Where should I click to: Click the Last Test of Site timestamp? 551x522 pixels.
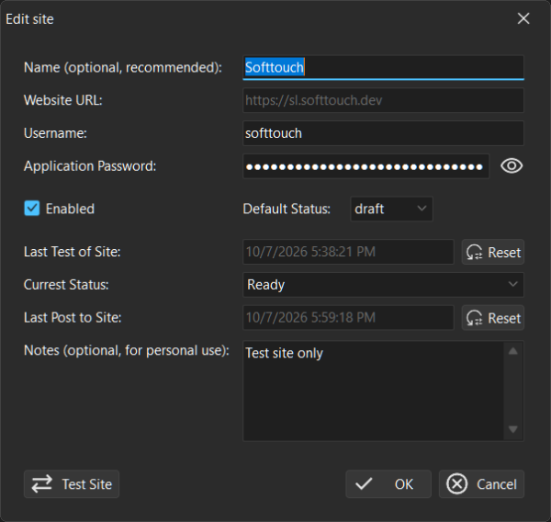tap(348, 252)
